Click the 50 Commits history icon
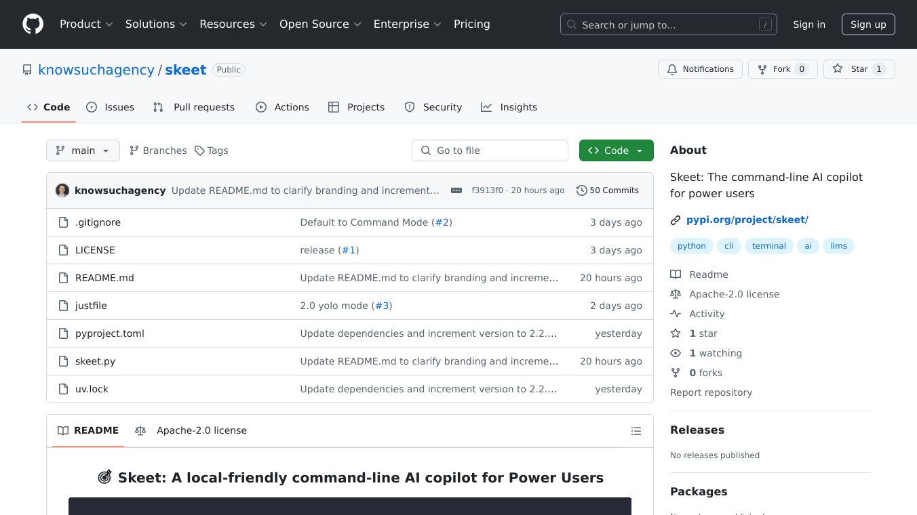Screen dimensions: 917x515 coord(581,190)
